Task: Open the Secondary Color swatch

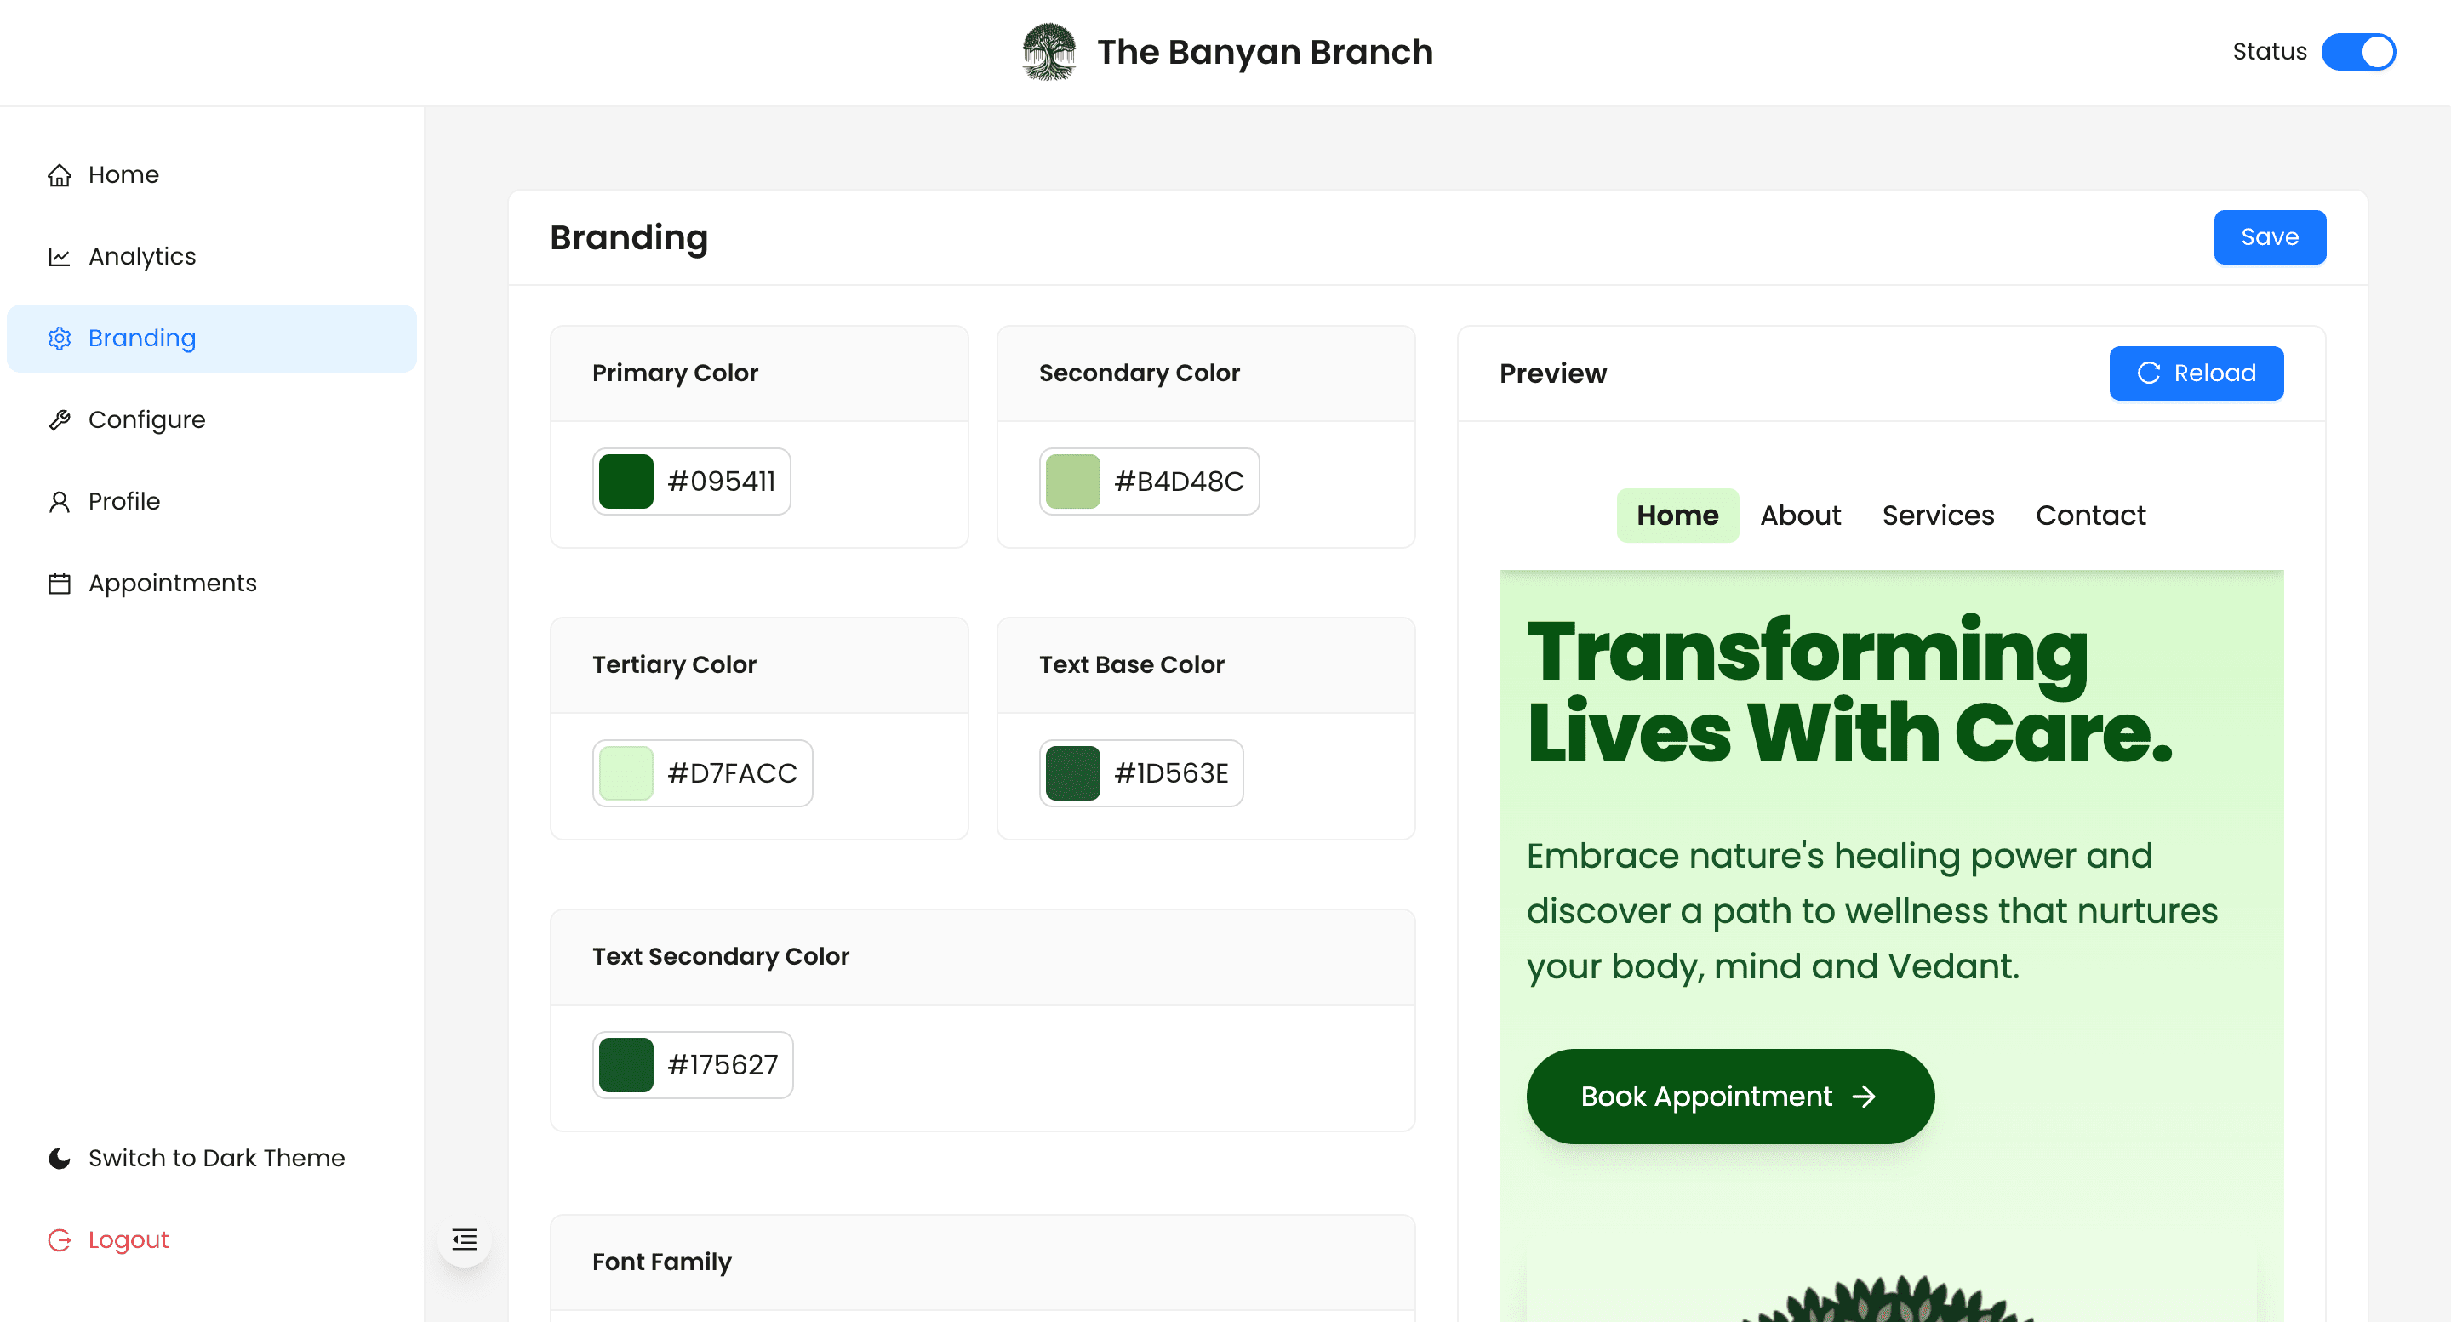Action: click(1073, 482)
